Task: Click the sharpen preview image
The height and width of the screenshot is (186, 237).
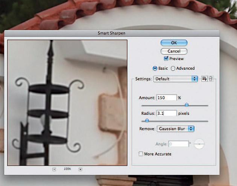Action: point(67,103)
